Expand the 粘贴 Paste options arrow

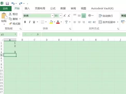[4, 24]
